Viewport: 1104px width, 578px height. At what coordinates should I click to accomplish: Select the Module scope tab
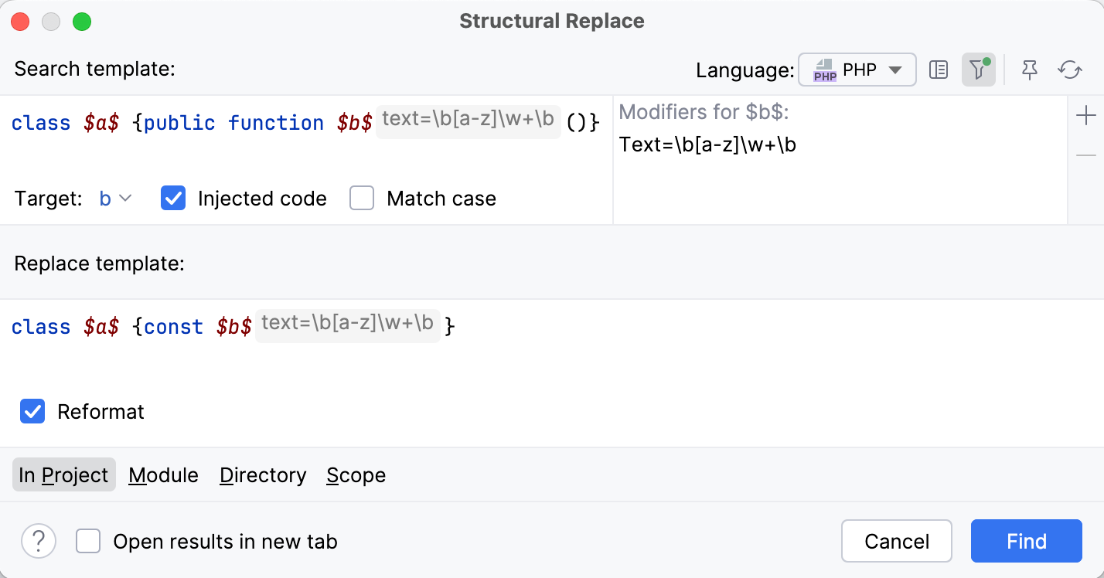(x=163, y=475)
